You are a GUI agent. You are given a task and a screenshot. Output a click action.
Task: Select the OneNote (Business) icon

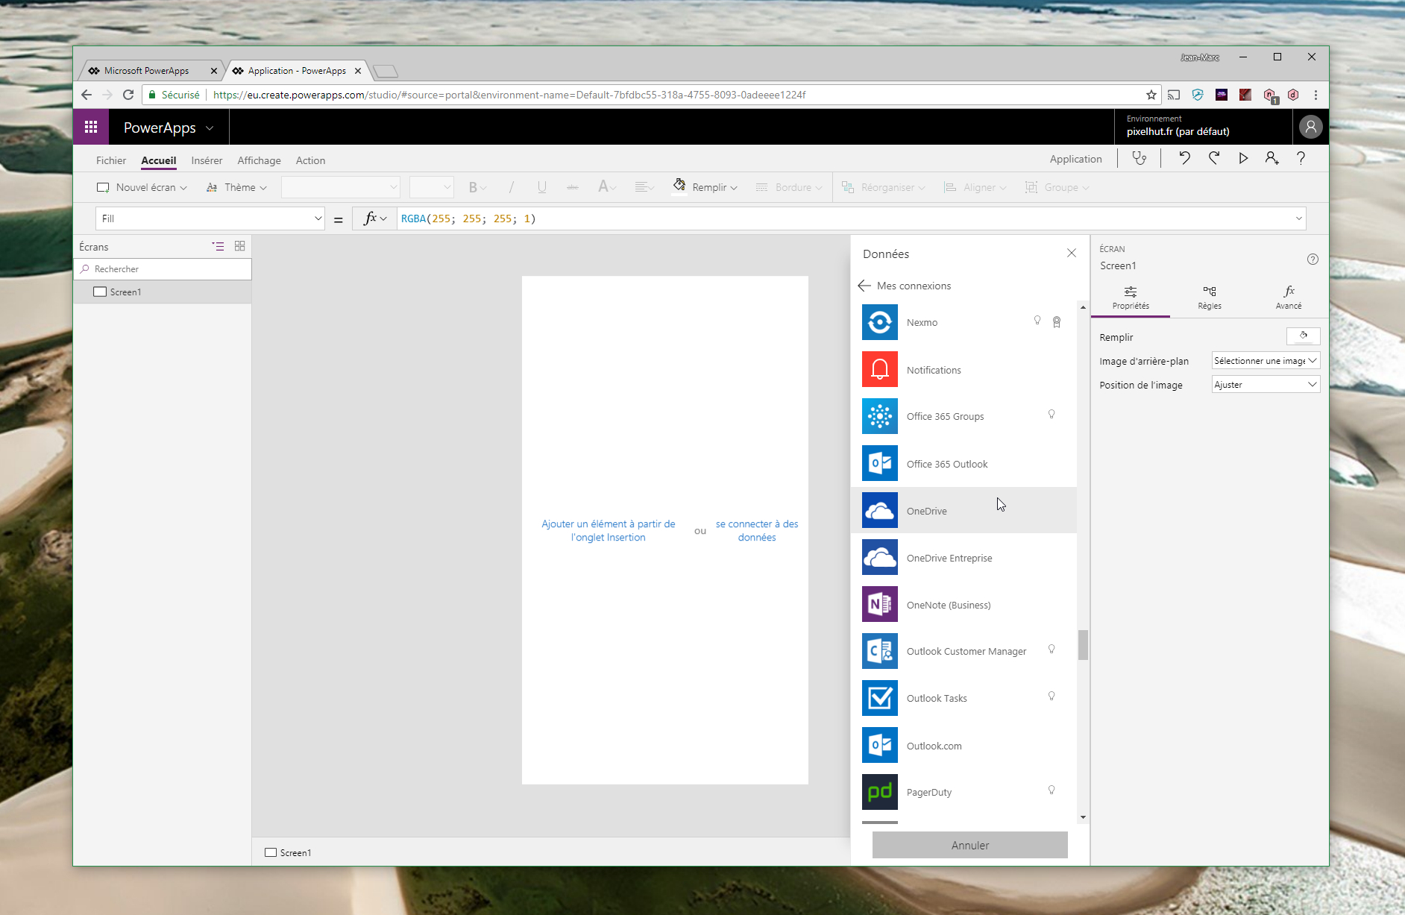point(880,604)
